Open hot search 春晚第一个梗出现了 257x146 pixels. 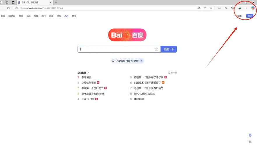click(x=92, y=88)
